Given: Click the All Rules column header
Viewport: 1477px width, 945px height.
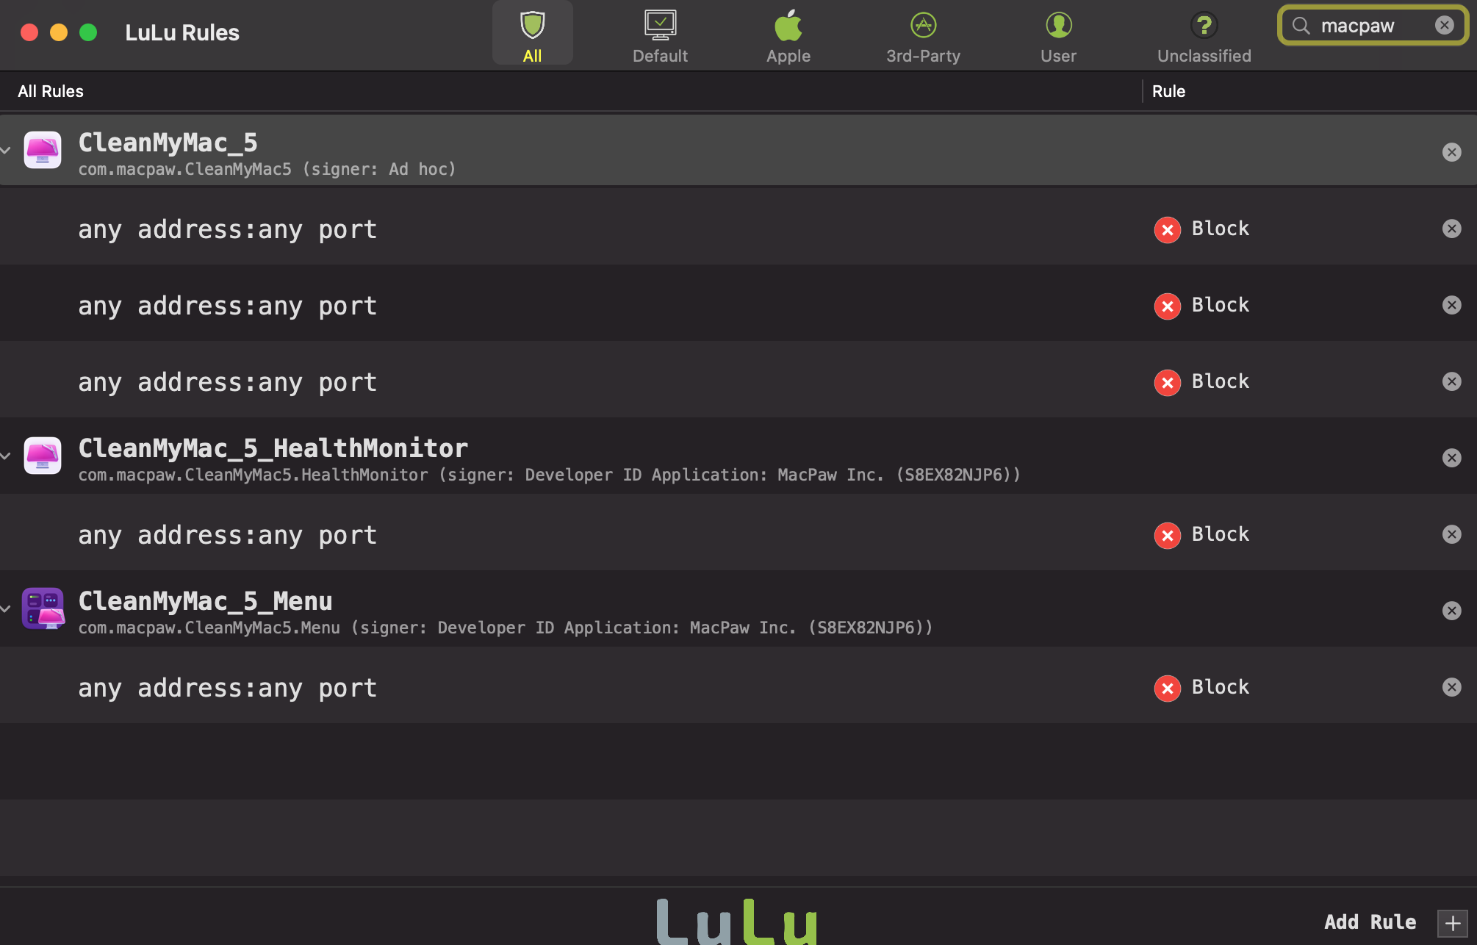Looking at the screenshot, I should point(51,91).
